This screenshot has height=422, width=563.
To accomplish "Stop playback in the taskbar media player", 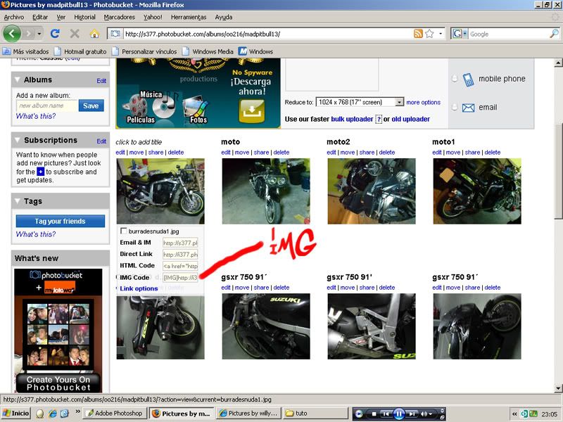I will (x=374, y=414).
